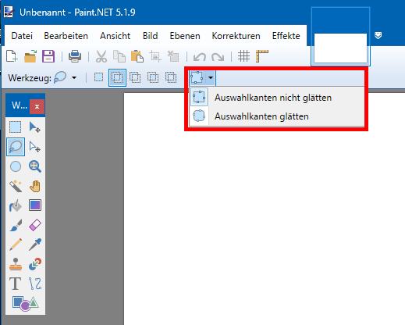The height and width of the screenshot is (325, 405).
Task: Select the Move Selection tool
Action: click(x=35, y=147)
